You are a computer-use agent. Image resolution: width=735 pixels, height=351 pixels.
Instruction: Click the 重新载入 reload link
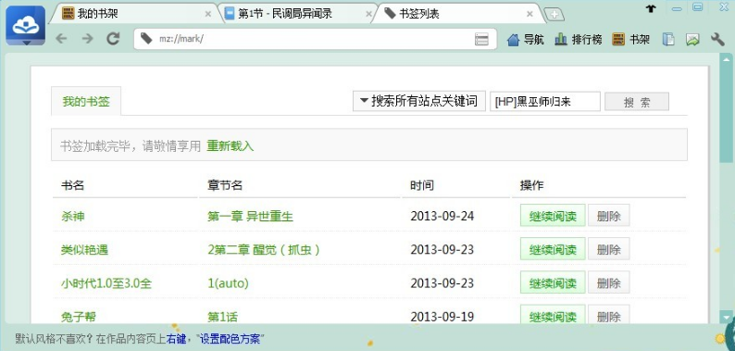point(230,146)
